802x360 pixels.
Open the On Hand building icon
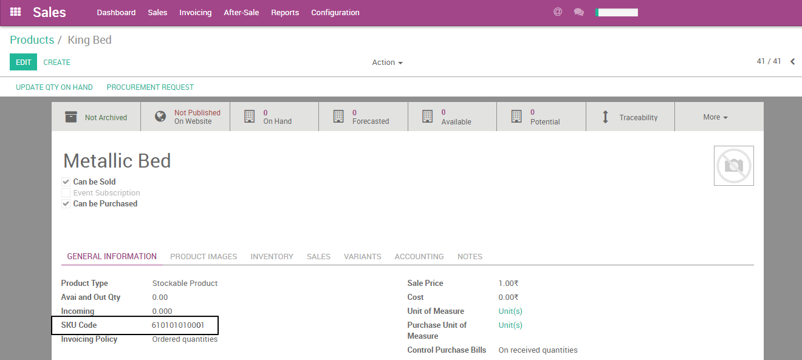point(249,117)
